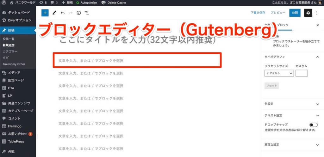Click the 共通コンテンツ folder icon
The height and width of the screenshot is (157, 324).
tap(4, 103)
